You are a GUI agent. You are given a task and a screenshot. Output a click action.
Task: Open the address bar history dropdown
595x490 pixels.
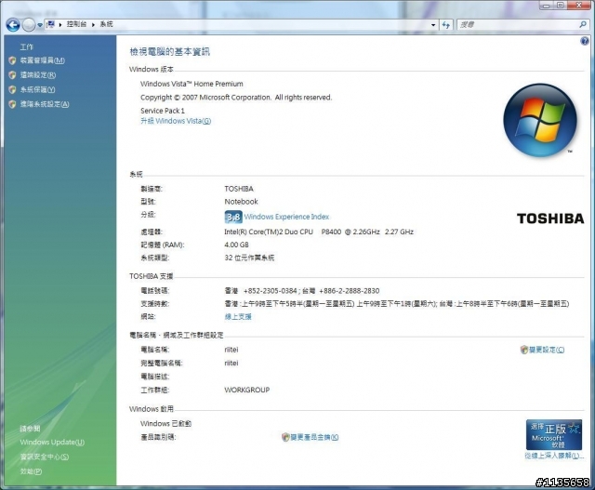click(x=433, y=25)
